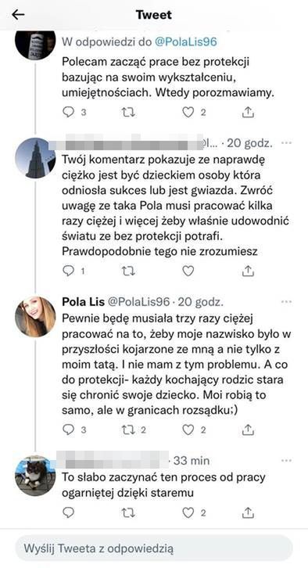Like the 'Polecam zacząć prace' tweet
308x568 pixels.
coord(188,113)
